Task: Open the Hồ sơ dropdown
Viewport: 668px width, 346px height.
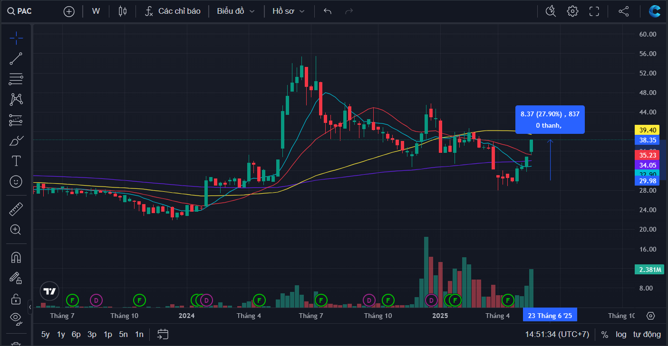Action: click(288, 11)
